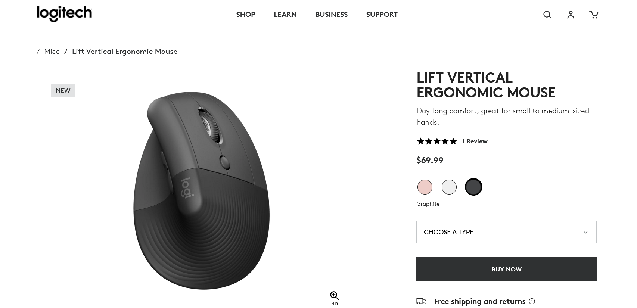
Task: Open the search magnifier icon
Action: pos(547,15)
